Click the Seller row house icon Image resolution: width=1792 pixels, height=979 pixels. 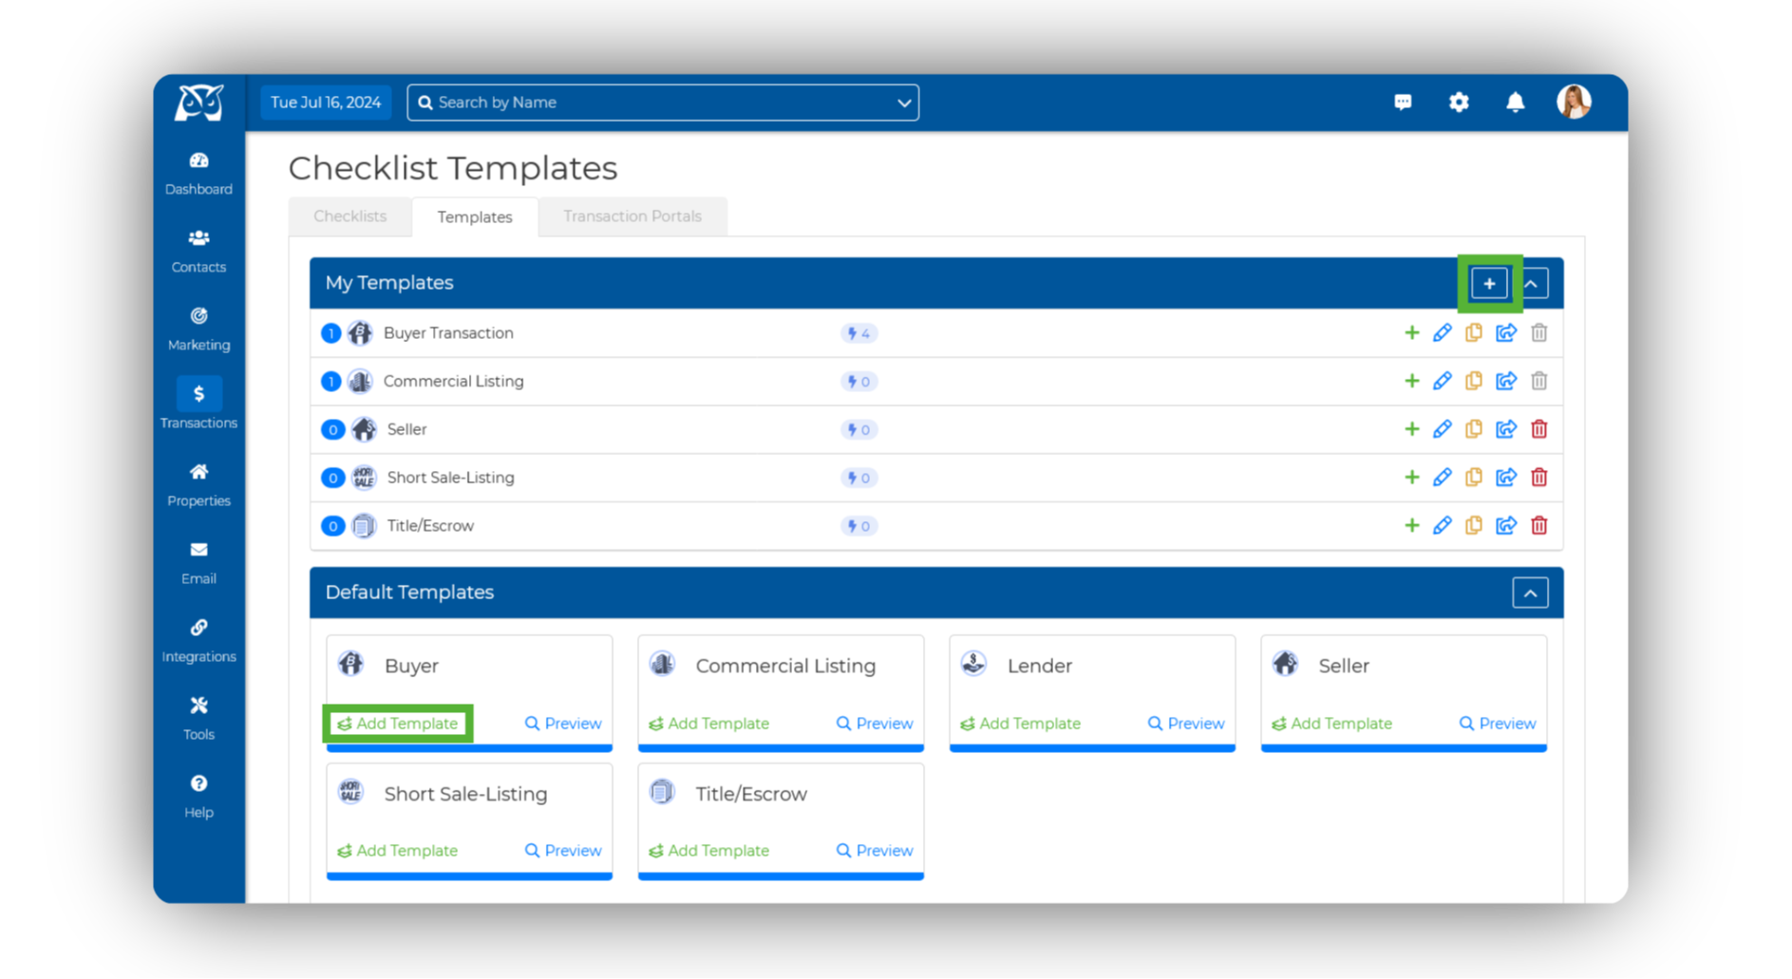coord(364,429)
